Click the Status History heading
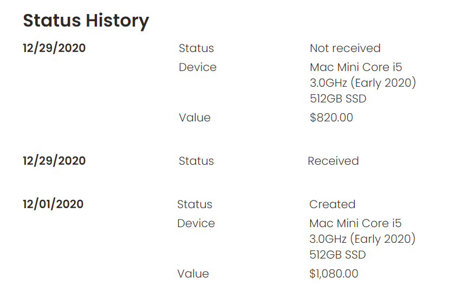 click(x=86, y=21)
